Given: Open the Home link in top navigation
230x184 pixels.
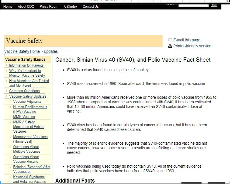Looking at the screenshot, I should (8, 7).
